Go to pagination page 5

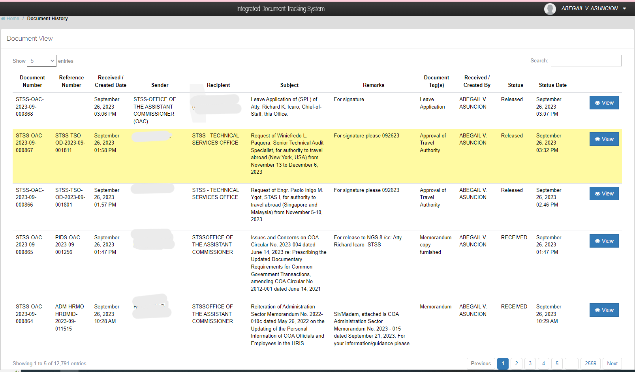point(557,364)
